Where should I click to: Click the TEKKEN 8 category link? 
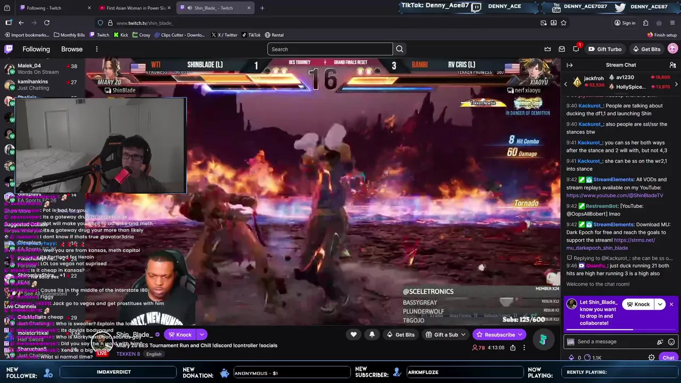(x=128, y=354)
